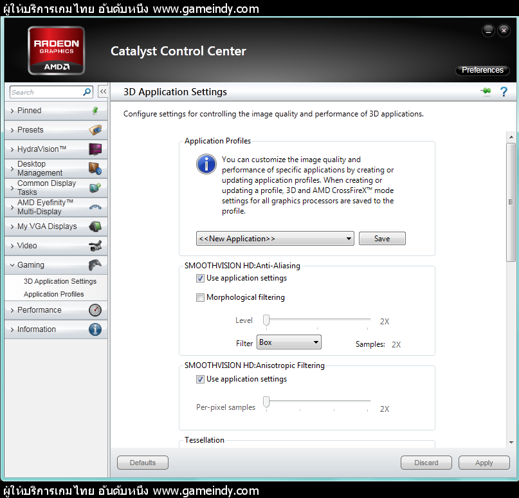Click the scrollbar down arrow
The width and height of the screenshot is (519, 498).
coord(511,443)
